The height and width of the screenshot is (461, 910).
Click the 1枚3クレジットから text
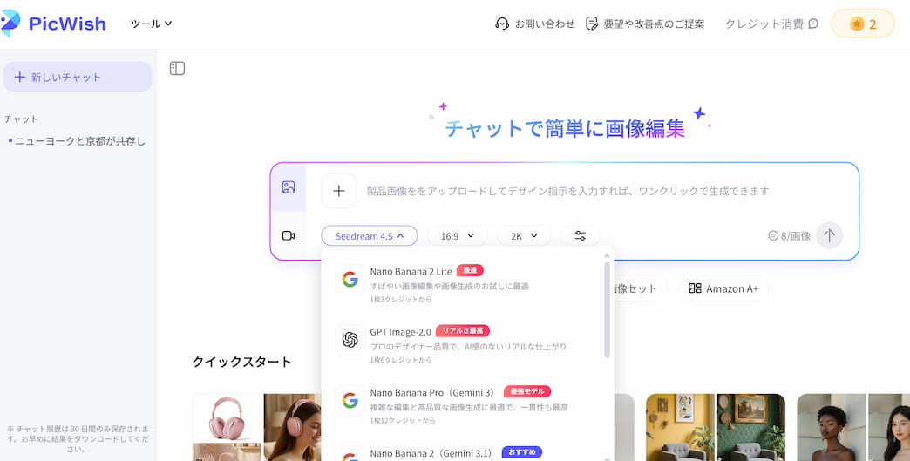(x=400, y=299)
